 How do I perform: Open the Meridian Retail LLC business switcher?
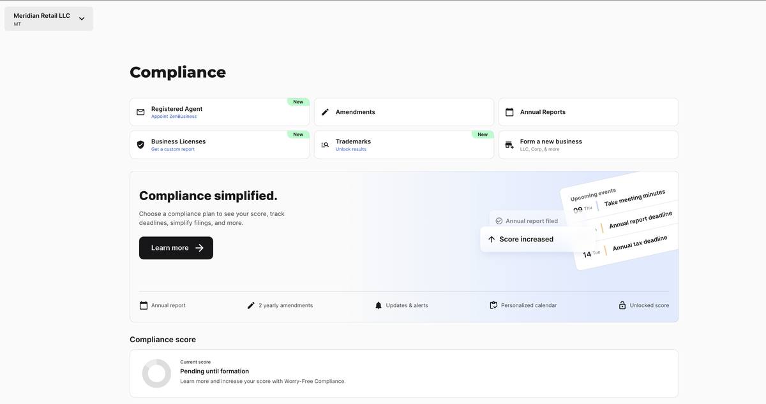[49, 18]
